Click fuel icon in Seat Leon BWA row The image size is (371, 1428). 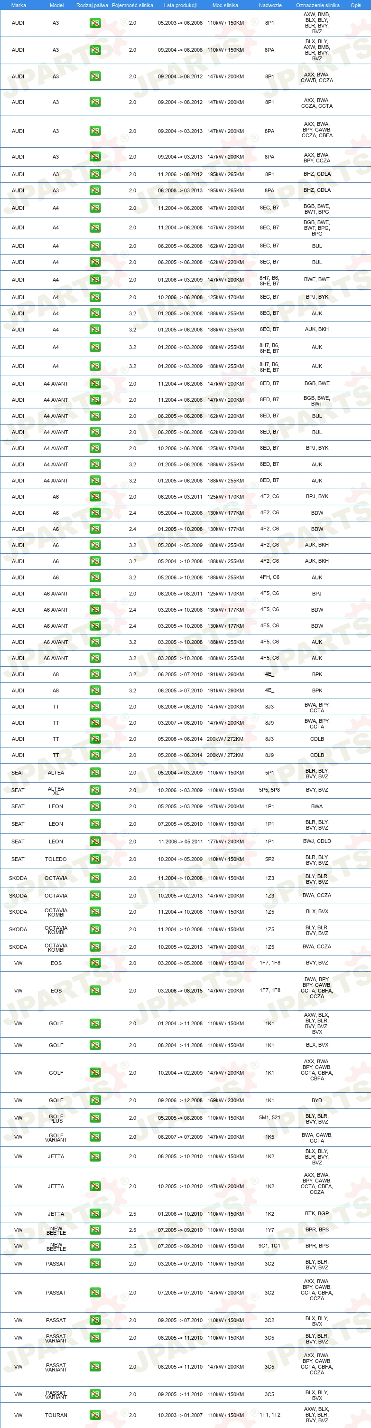95,807
